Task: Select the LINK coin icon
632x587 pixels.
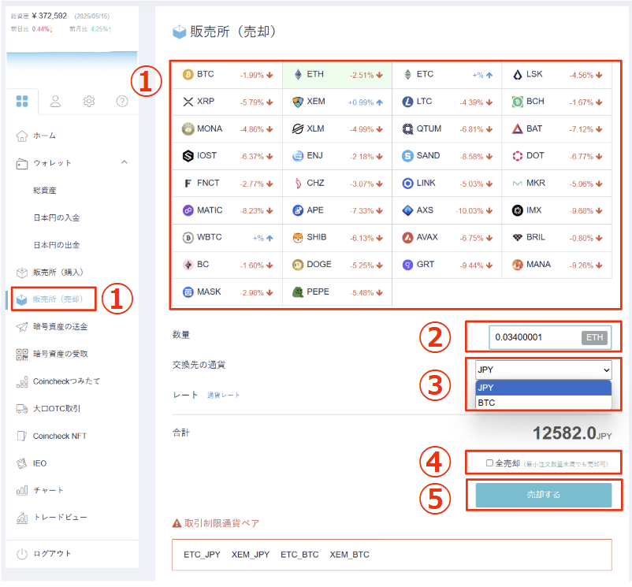Action: pyautogui.click(x=407, y=184)
